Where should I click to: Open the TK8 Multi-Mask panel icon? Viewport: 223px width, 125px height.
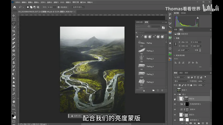170,54
